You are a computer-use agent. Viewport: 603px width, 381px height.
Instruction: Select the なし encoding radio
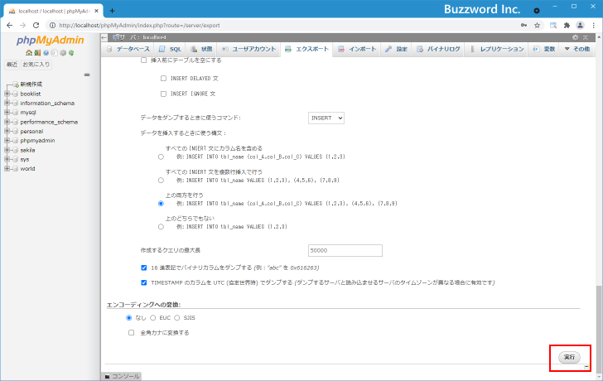coord(129,317)
